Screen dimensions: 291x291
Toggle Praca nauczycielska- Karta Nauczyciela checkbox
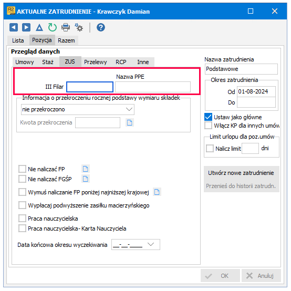click(22, 228)
